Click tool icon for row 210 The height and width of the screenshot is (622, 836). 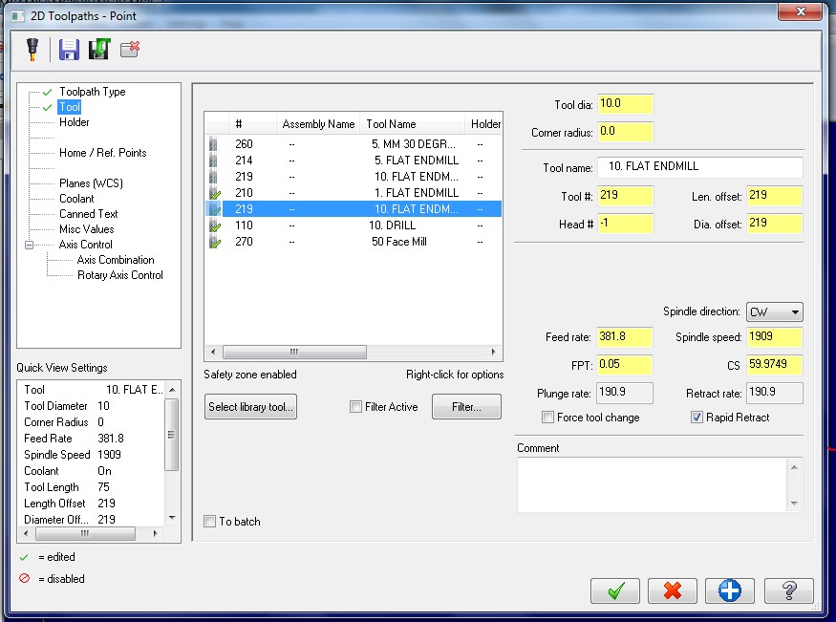point(214,193)
